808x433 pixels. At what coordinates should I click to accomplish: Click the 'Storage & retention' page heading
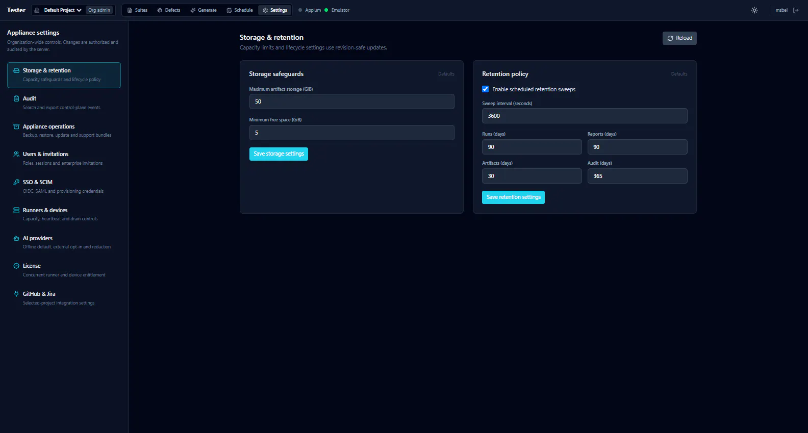[271, 38]
